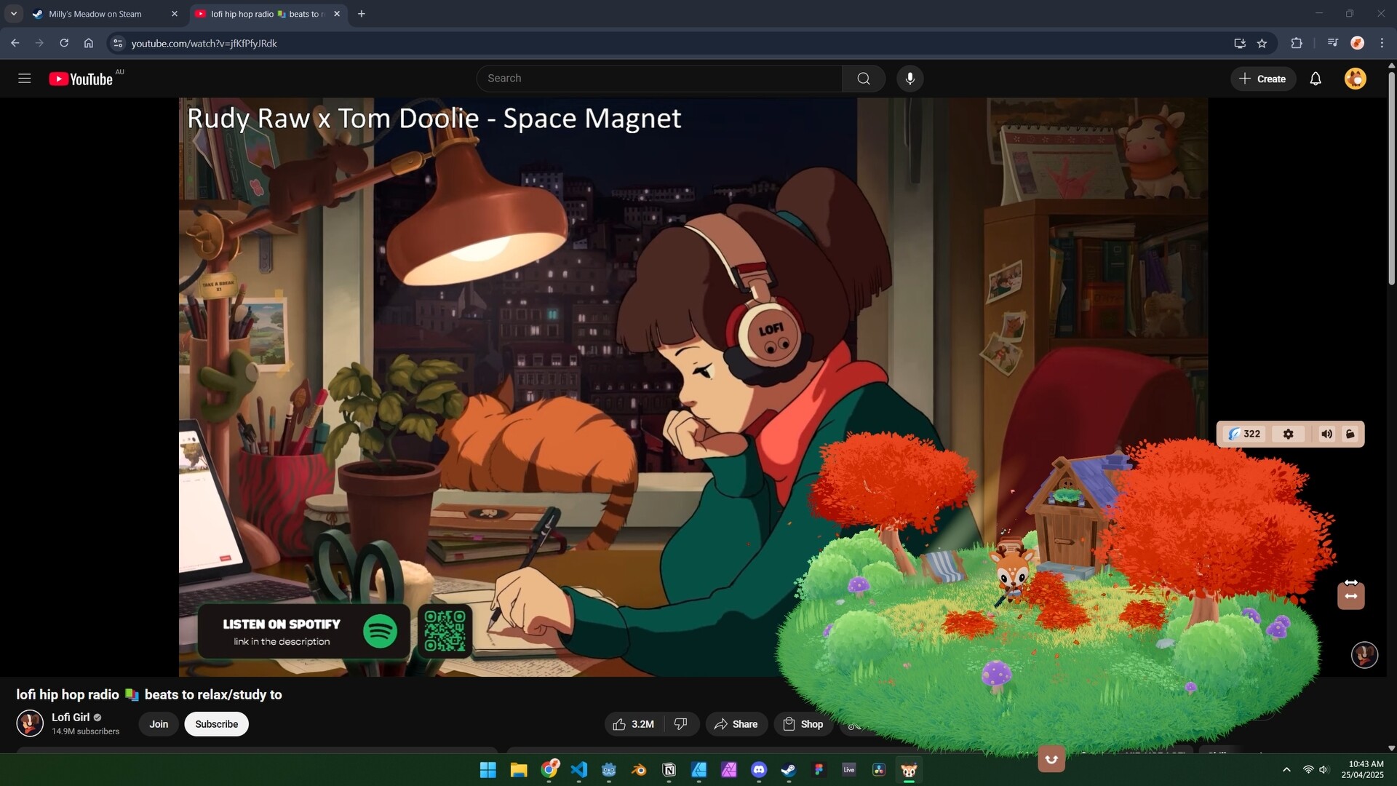
Task: Launch Blender from the taskbar
Action: tap(640, 769)
